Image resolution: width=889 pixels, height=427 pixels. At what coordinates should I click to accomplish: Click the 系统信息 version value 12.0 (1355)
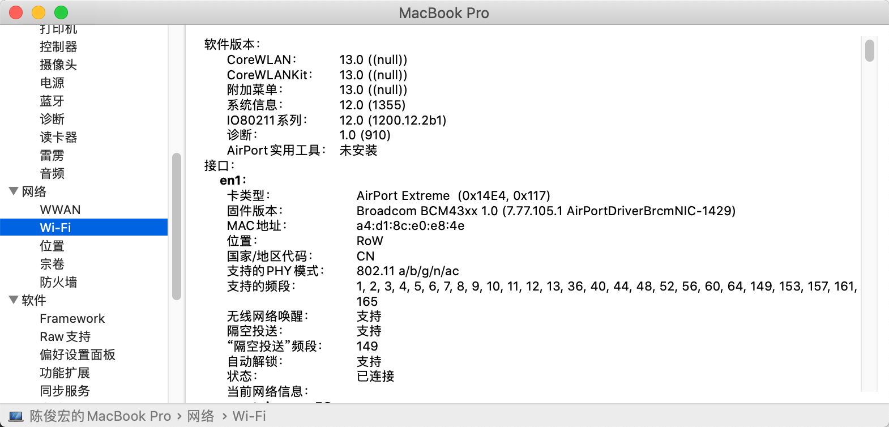[373, 105]
